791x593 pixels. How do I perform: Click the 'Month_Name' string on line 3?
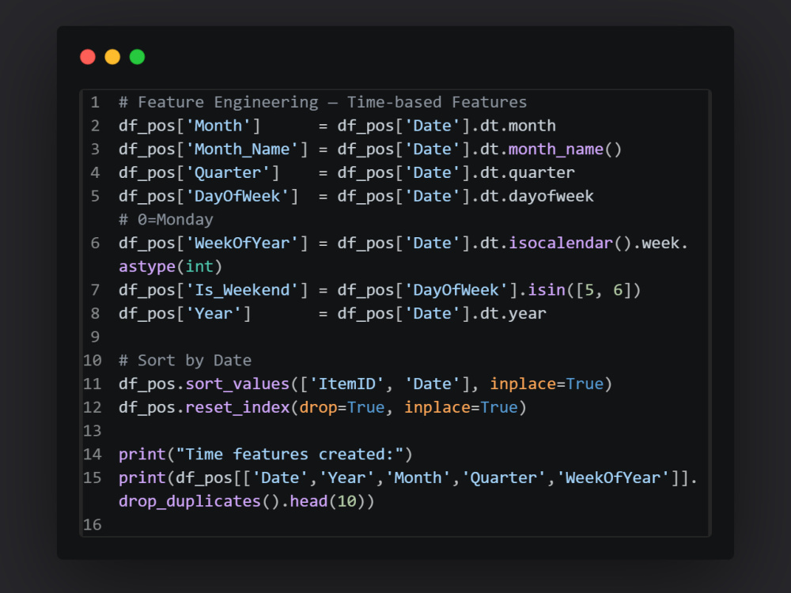point(242,149)
